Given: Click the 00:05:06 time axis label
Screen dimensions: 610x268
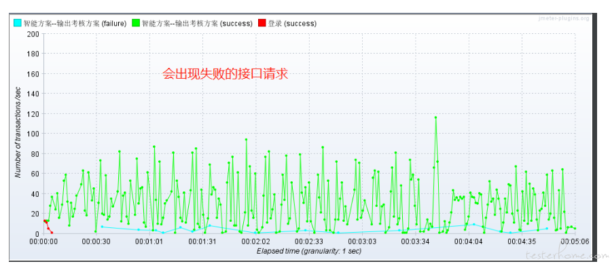Looking at the screenshot, I should 575,242.
